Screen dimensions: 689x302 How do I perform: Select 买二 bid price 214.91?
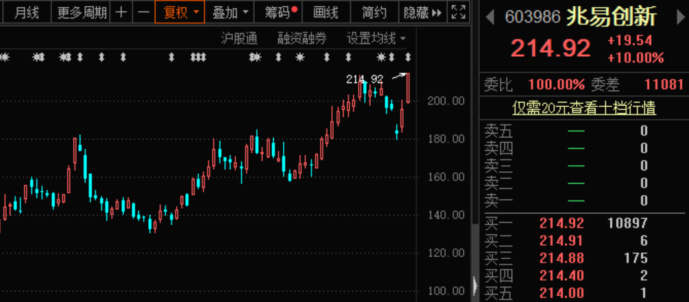[561, 240]
